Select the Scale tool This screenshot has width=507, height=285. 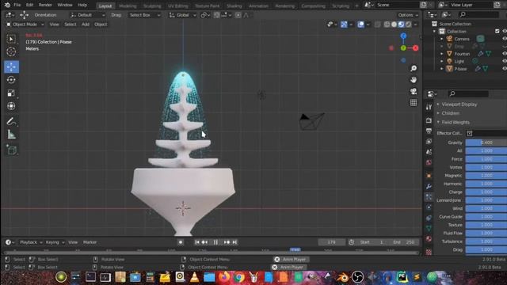(x=11, y=93)
